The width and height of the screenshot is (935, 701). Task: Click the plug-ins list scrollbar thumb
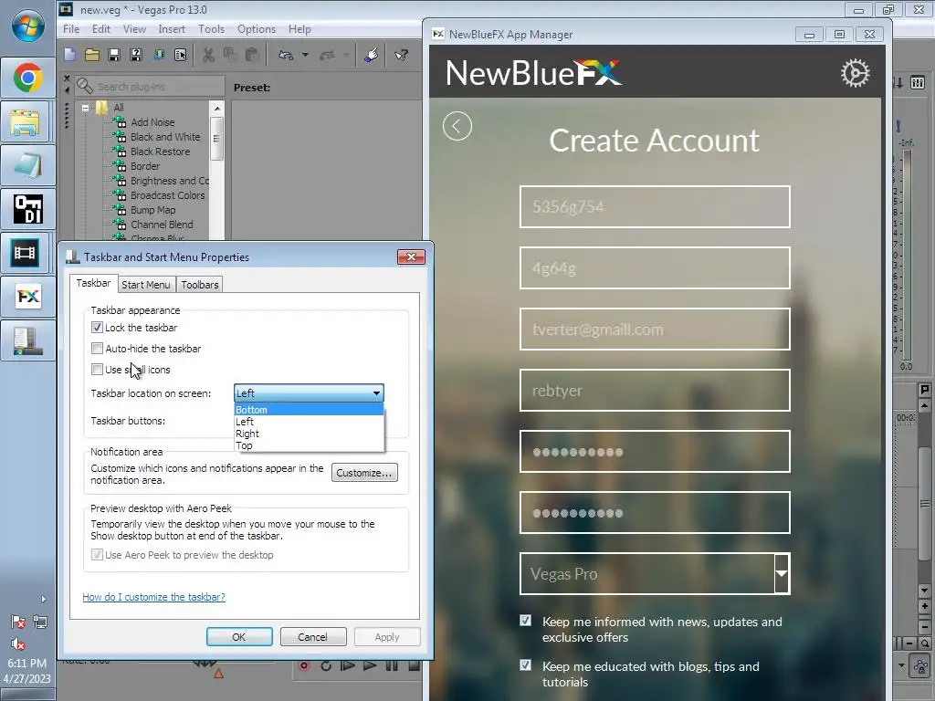pos(217,139)
